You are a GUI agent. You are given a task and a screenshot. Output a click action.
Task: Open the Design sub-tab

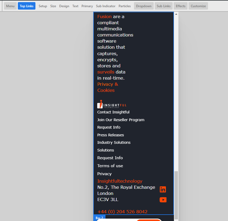(64, 6)
